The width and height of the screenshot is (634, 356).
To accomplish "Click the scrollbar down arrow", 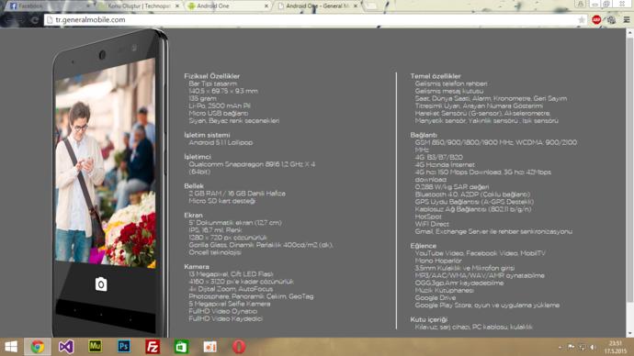I will coord(629,333).
